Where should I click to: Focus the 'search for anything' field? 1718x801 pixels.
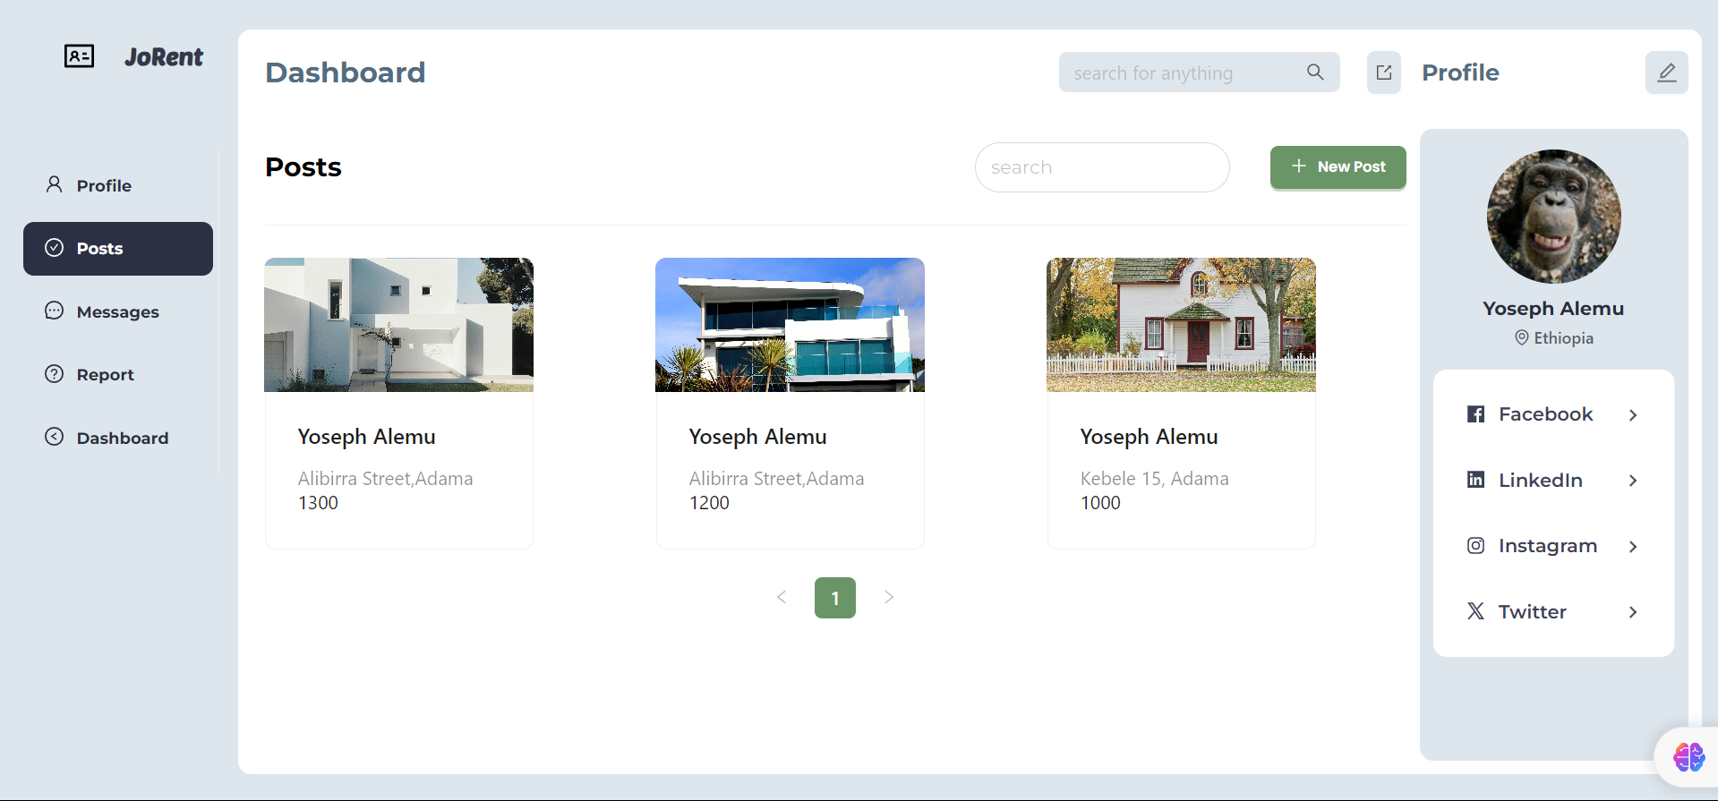point(1200,72)
